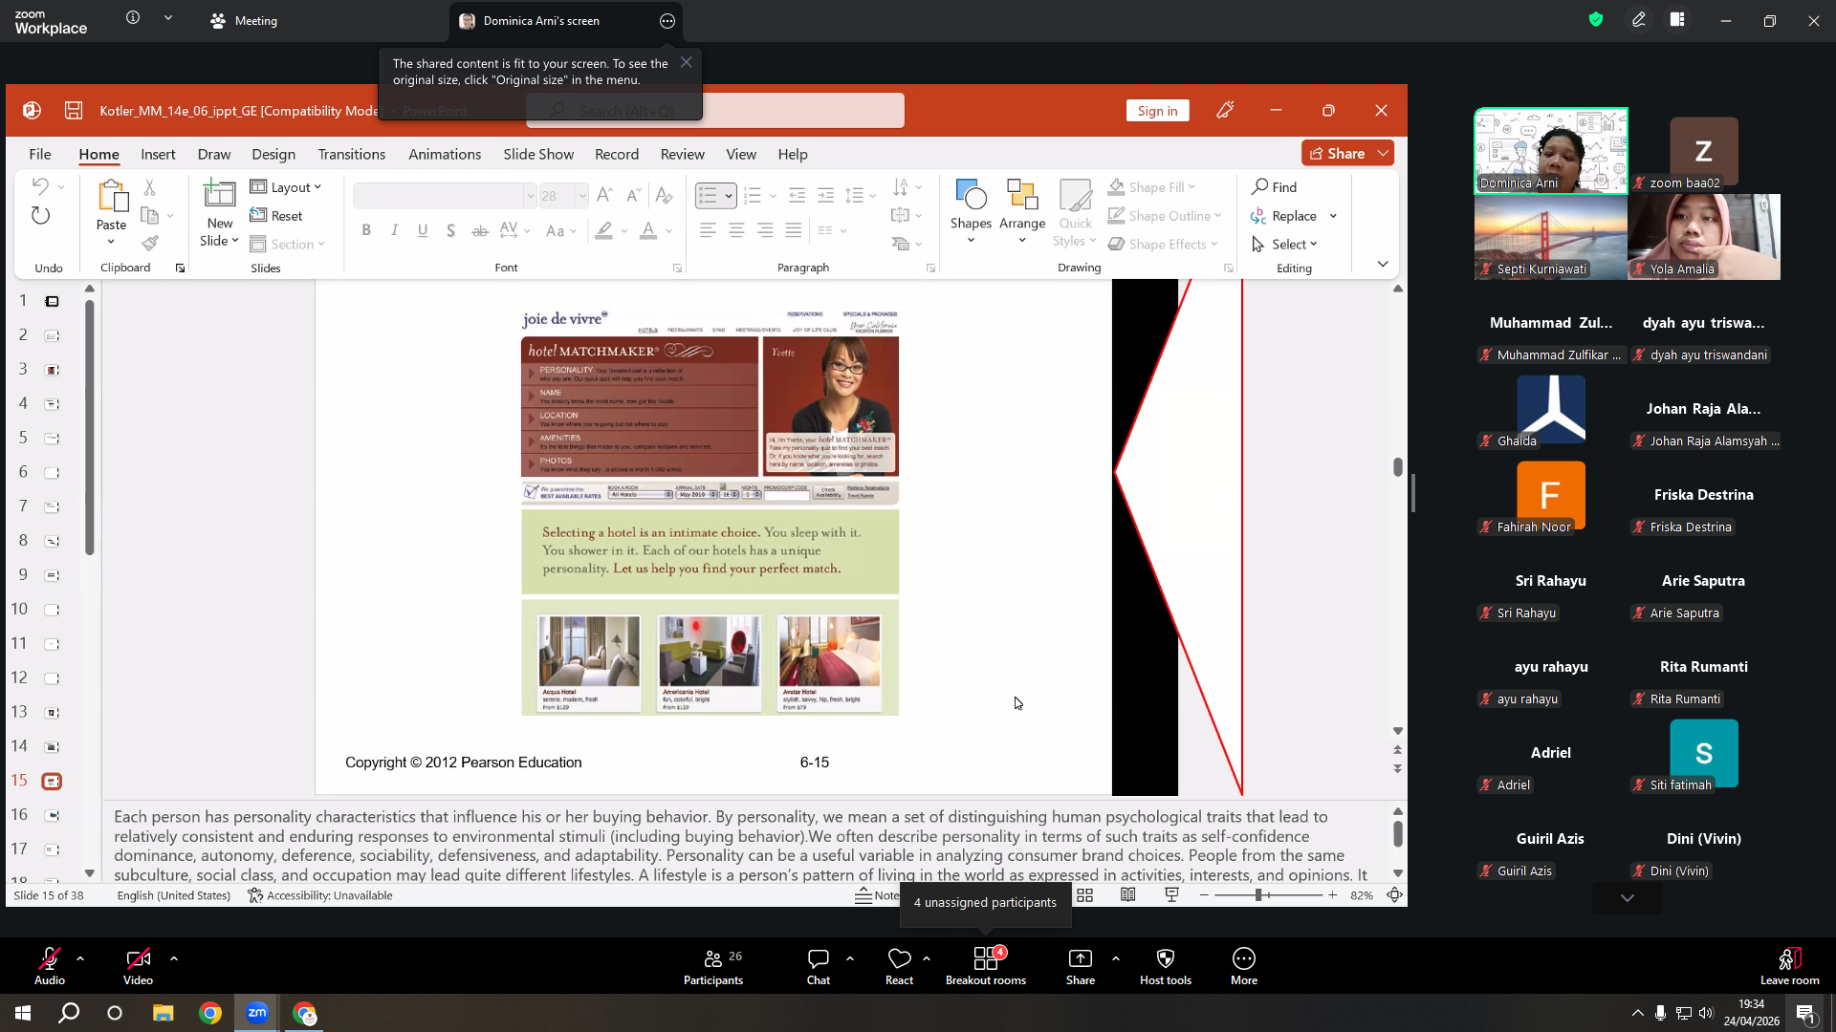Image resolution: width=1836 pixels, height=1032 pixels.
Task: Expand Replace dropdown arrow
Action: [1333, 216]
